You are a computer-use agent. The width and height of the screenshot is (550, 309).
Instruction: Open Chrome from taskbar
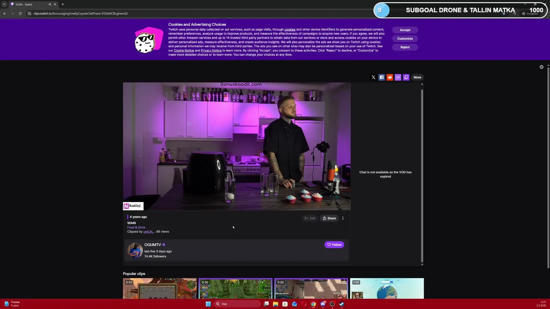pyautogui.click(x=313, y=304)
